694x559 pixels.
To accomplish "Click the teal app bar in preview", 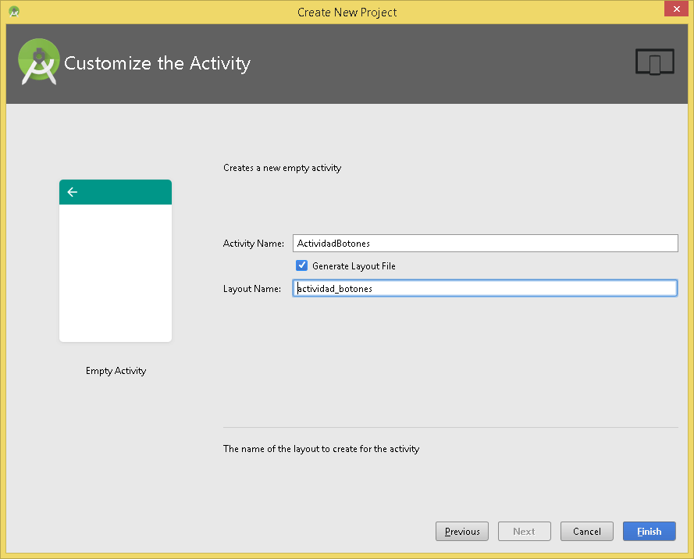I will click(x=116, y=192).
